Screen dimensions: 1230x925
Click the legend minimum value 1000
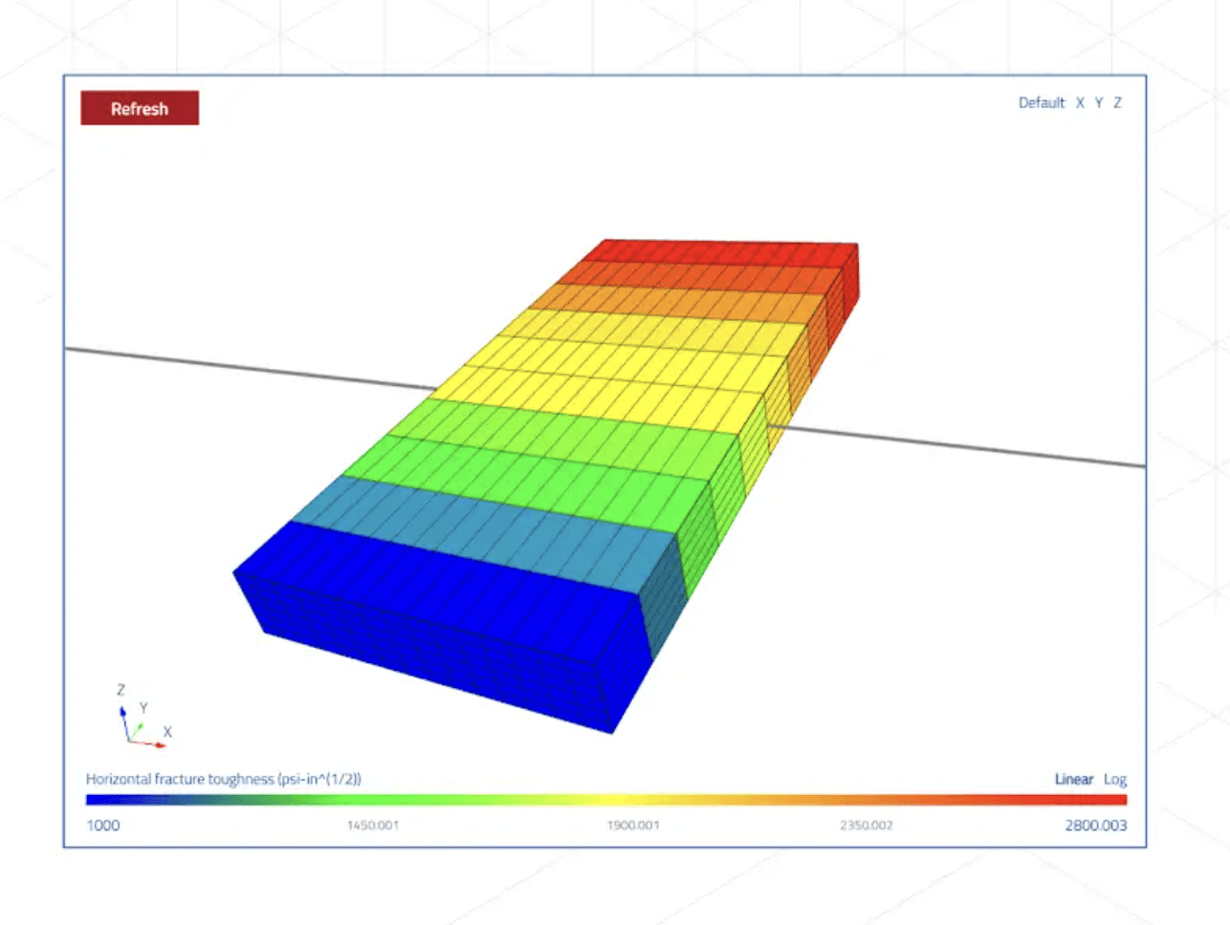coord(103,826)
